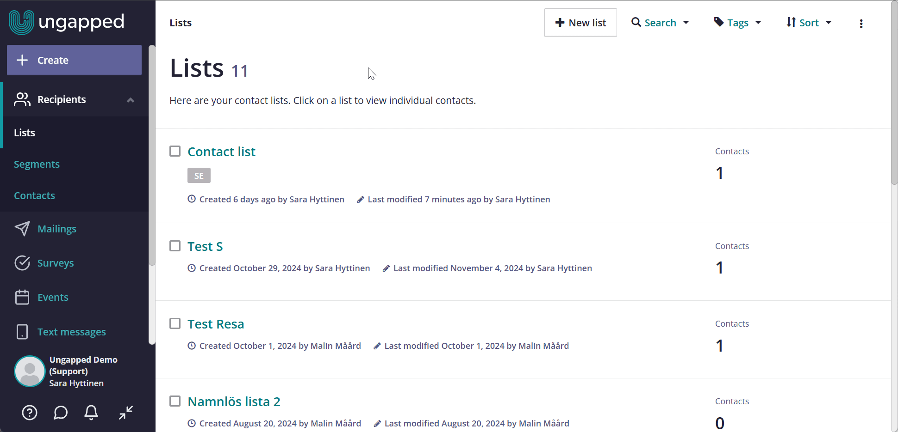The height and width of the screenshot is (432, 898).
Task: Click the user avatar picture
Action: [30, 371]
